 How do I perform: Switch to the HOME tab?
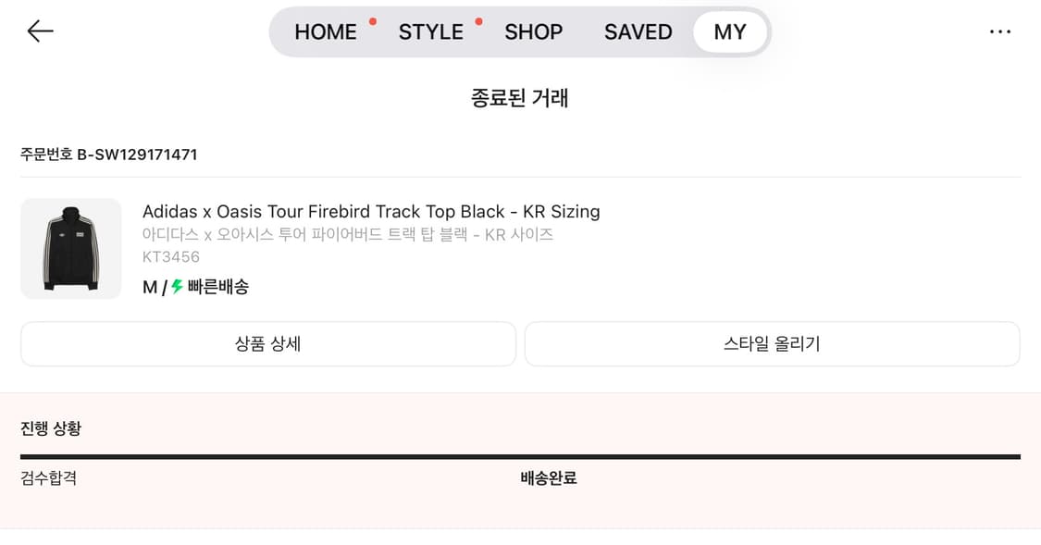[x=325, y=31]
